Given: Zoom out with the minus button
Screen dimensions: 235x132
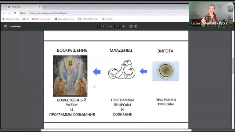Looking at the screenshot, I should [x=111, y=26].
